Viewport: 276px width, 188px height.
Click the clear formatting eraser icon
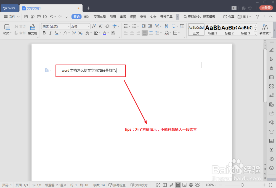(x=107, y=26)
